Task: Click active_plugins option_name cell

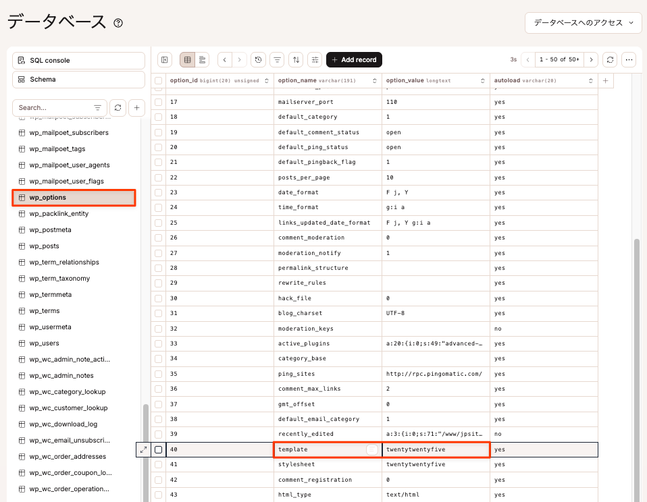Action: click(x=328, y=343)
